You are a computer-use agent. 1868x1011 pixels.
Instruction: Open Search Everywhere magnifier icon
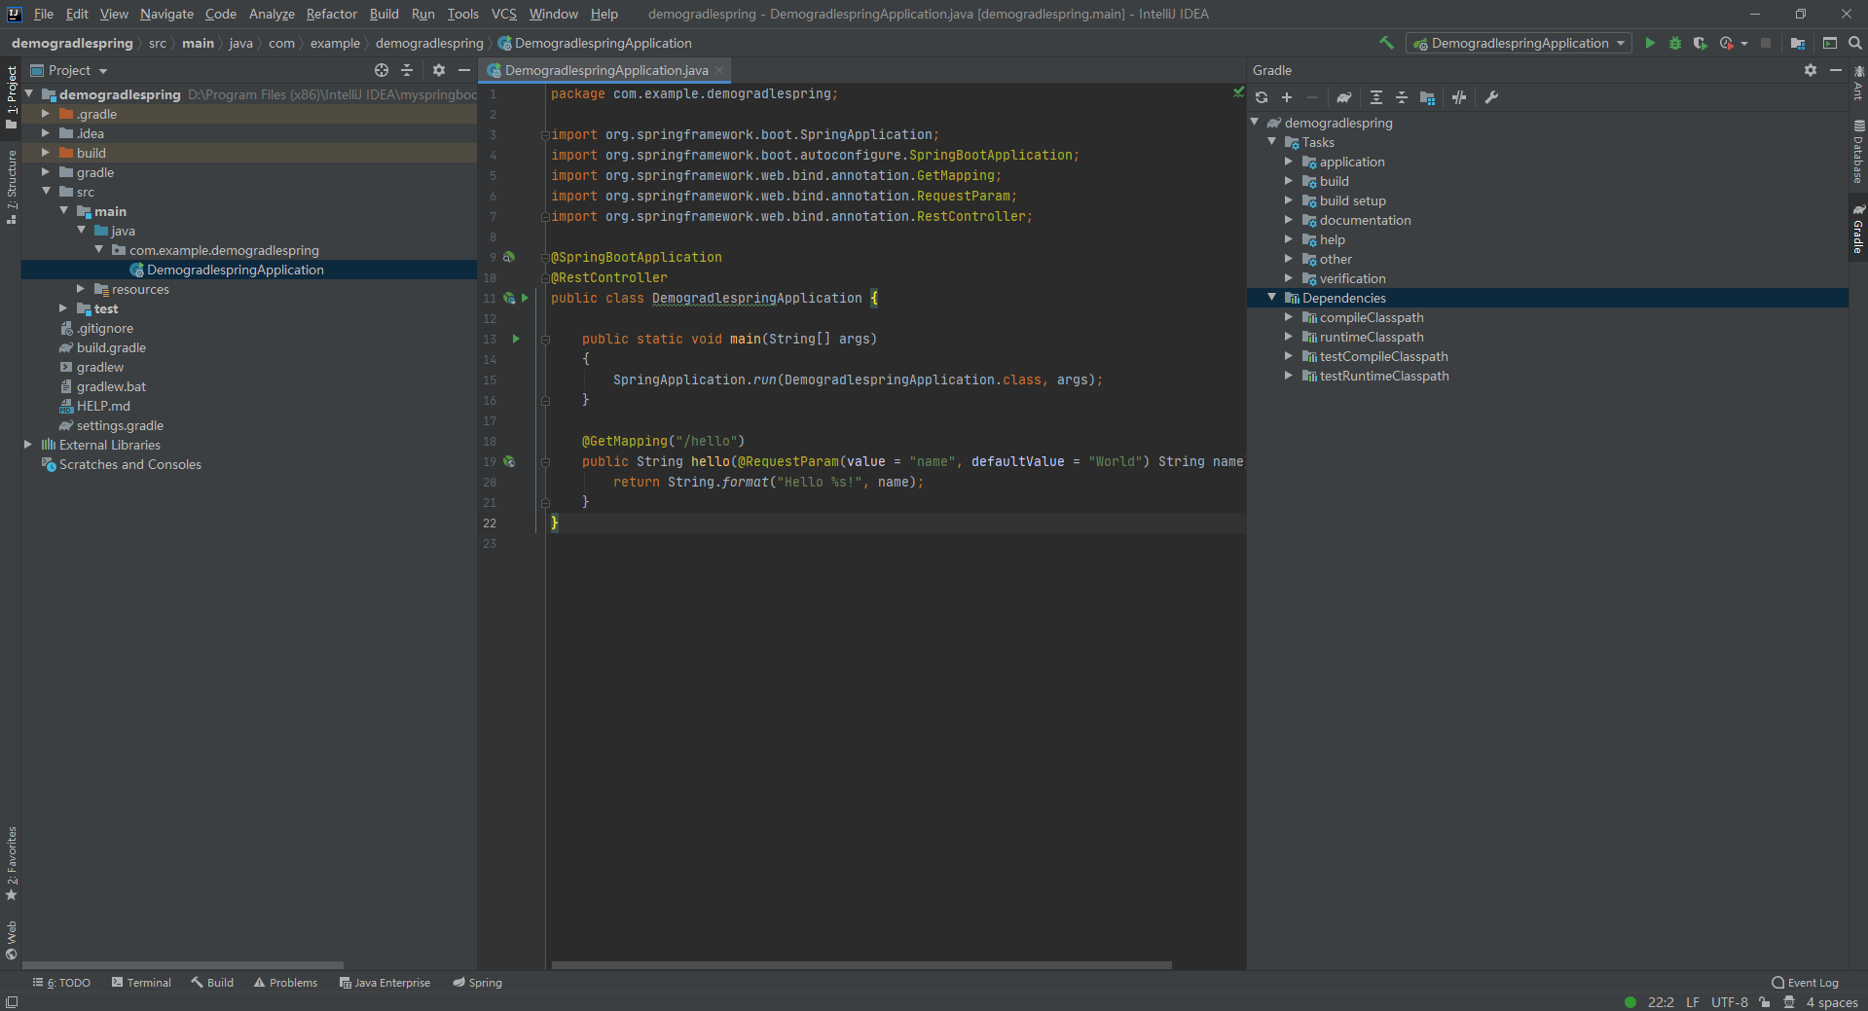coord(1855,43)
